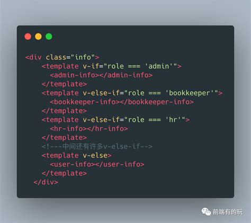Screen dimensions: 251x223
Task: Click the yellow minimize dot
Action: pyautogui.click(x=38, y=37)
